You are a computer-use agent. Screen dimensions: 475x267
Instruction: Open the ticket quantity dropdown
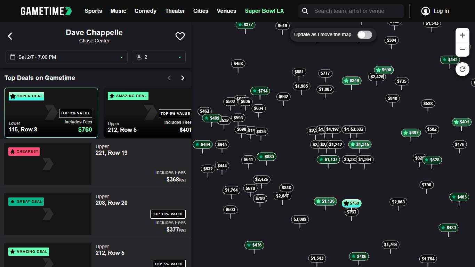tap(159, 57)
